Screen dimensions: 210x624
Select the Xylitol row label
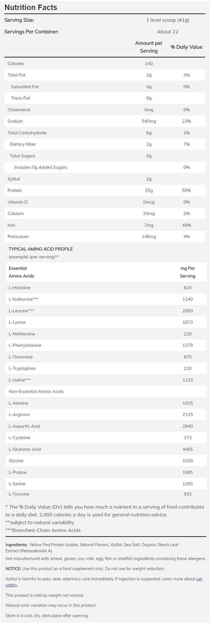tap(14, 179)
